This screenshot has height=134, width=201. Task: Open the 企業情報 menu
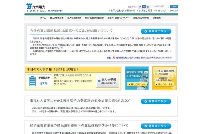pos(157,18)
